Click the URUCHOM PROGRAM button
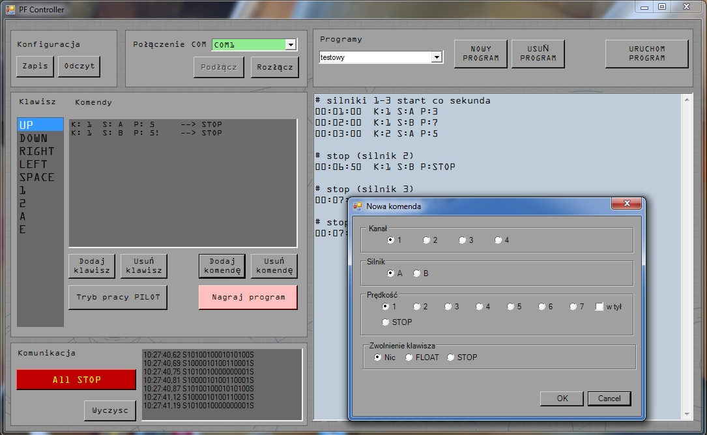This screenshot has width=707, height=435. coord(646,53)
